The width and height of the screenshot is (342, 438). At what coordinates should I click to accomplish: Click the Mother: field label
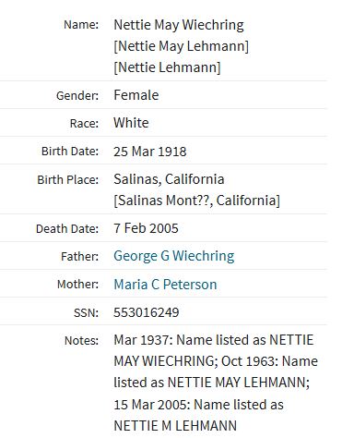78,285
